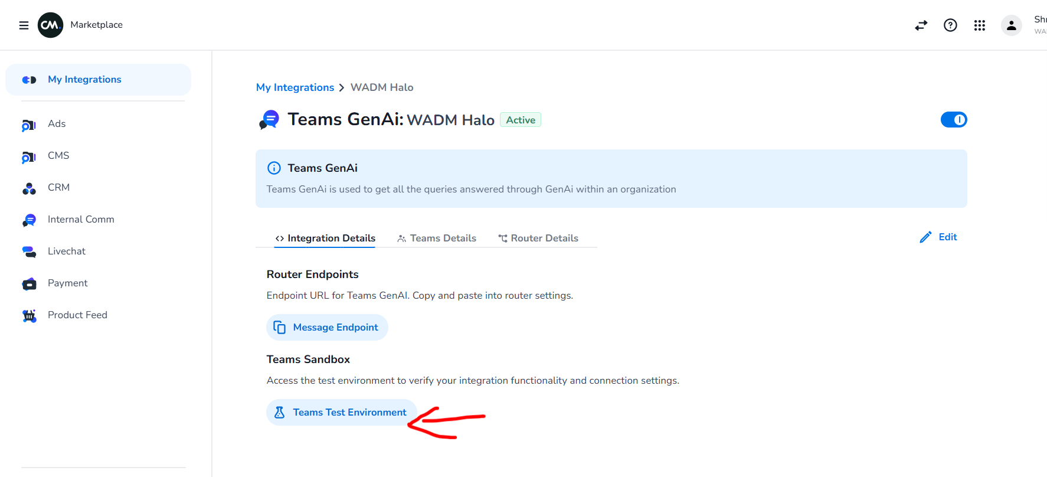Screen dimensions: 1047x477
Task: Click the Payment wallet icon
Action: (29, 284)
